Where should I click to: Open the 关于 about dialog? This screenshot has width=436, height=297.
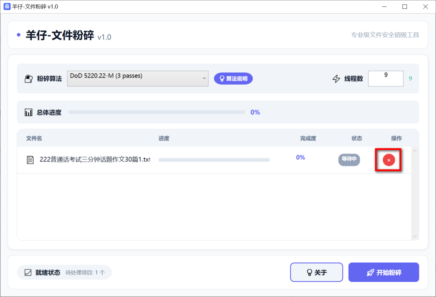pyautogui.click(x=316, y=273)
